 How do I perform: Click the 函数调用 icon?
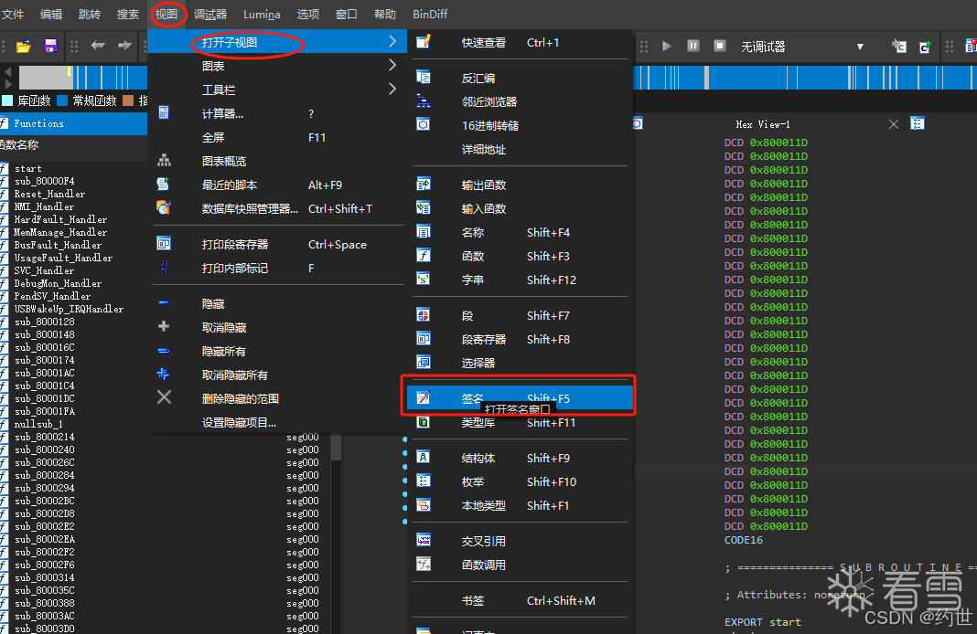click(x=424, y=564)
